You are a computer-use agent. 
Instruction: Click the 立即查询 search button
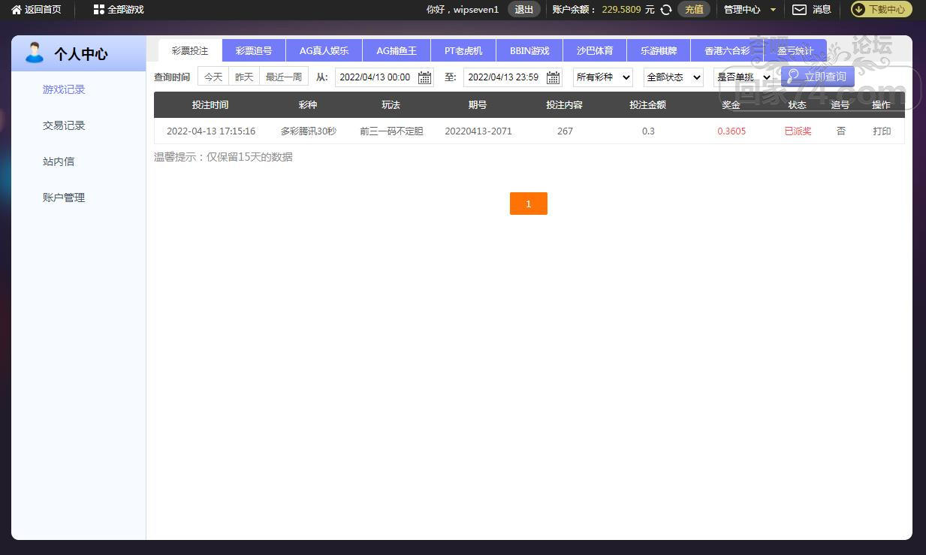tap(817, 77)
